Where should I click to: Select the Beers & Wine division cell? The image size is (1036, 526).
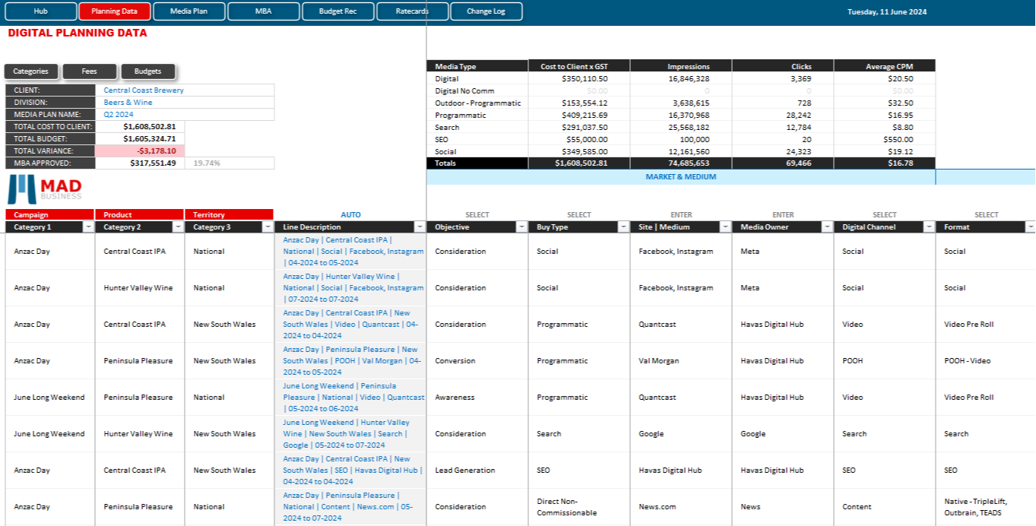pyautogui.click(x=185, y=103)
